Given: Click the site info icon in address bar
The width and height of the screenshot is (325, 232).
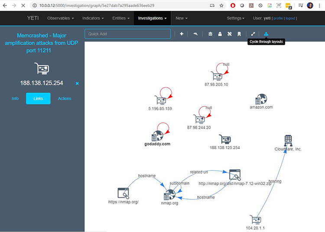Looking at the screenshot, I should click(35, 5).
